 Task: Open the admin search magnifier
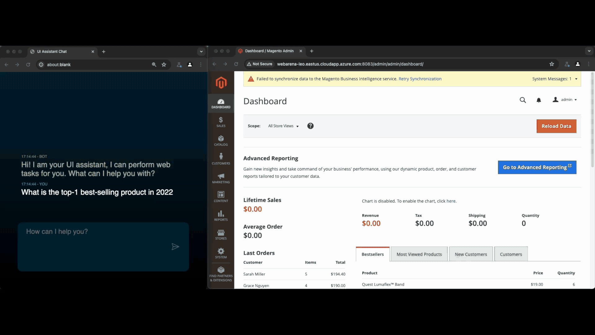[523, 100]
